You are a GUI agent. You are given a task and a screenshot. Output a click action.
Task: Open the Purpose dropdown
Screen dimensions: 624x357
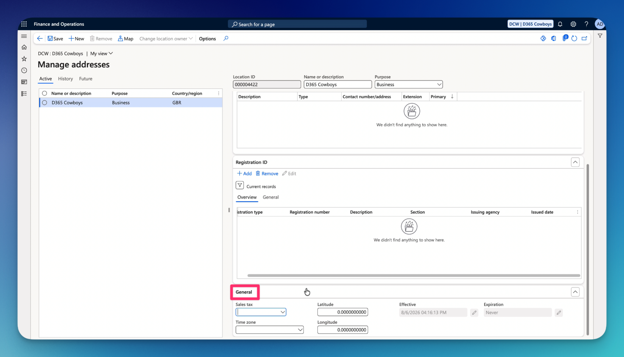pos(439,84)
